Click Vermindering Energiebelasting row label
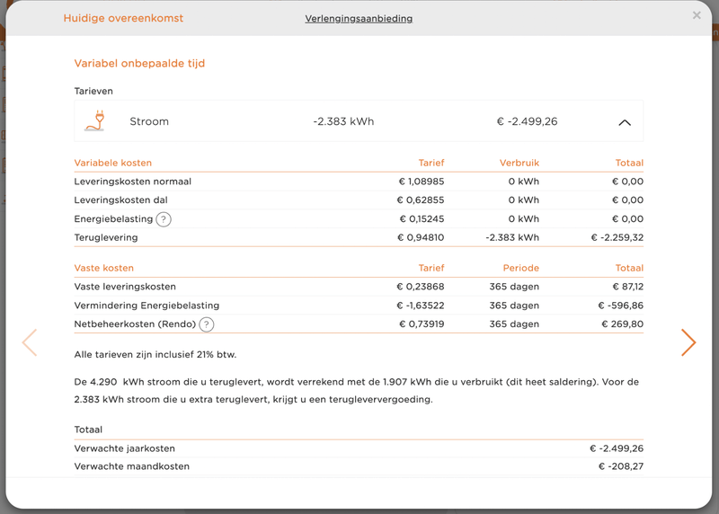This screenshot has width=719, height=514. (x=146, y=306)
